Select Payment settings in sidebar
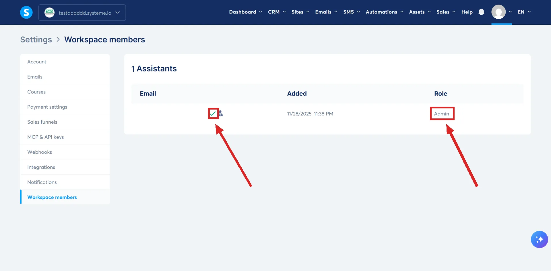 [x=65, y=107]
